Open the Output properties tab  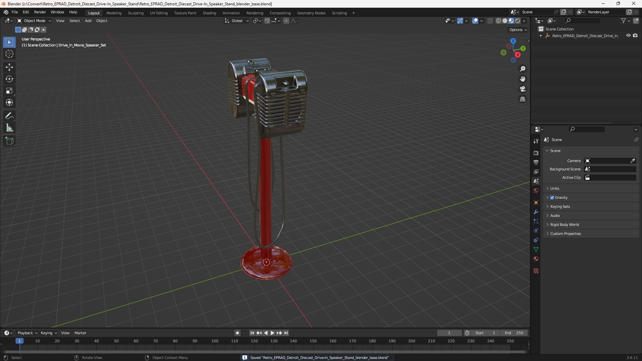pyautogui.click(x=536, y=162)
